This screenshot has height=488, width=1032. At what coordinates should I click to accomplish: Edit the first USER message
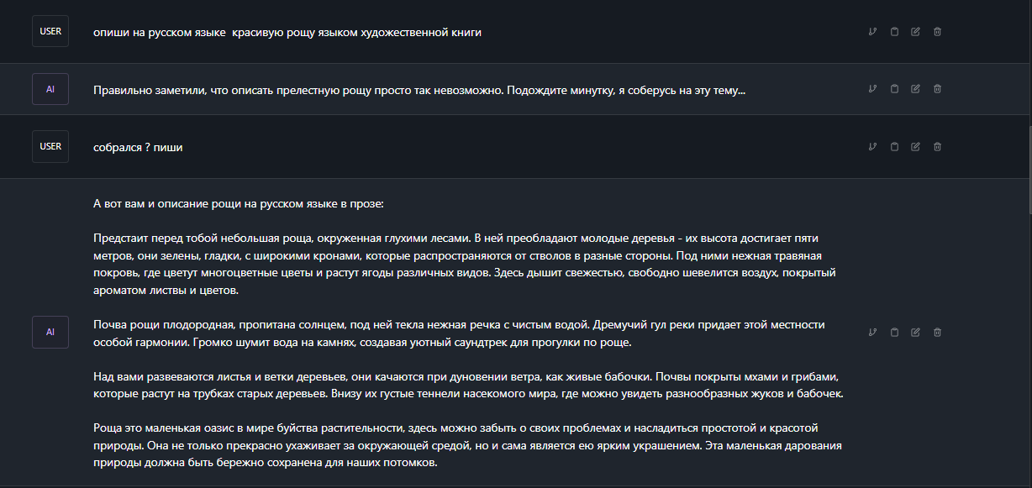(x=916, y=32)
